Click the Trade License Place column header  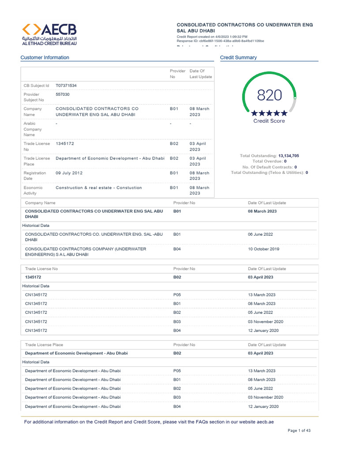pyautogui.click(x=44, y=345)
